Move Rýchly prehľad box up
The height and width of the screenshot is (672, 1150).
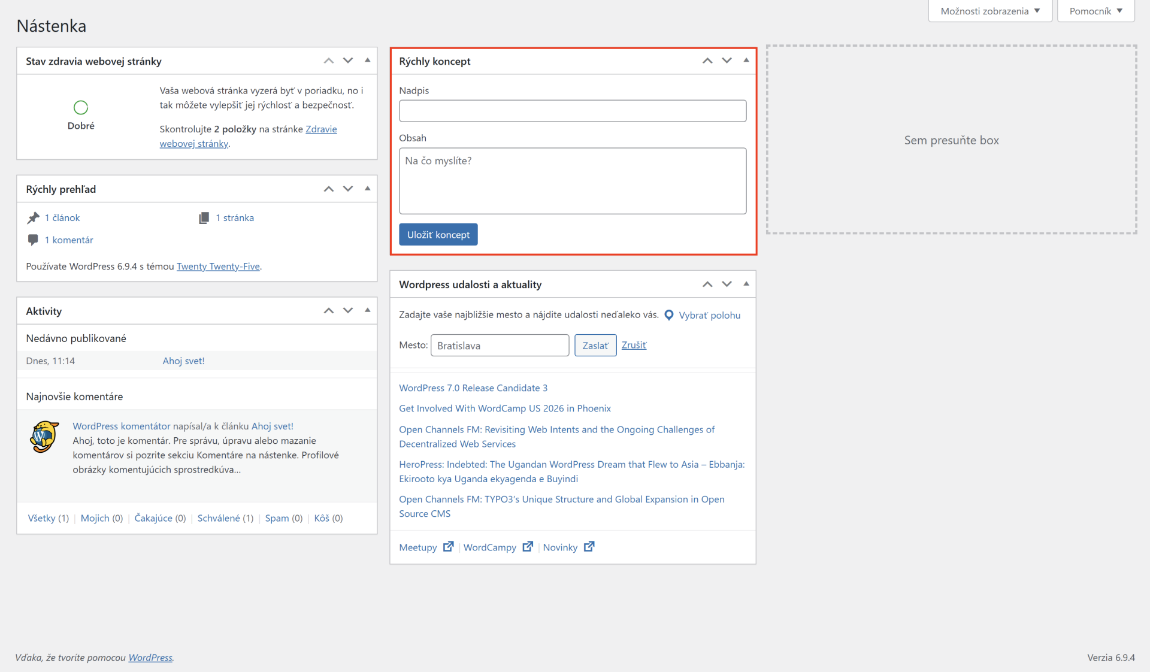click(329, 189)
